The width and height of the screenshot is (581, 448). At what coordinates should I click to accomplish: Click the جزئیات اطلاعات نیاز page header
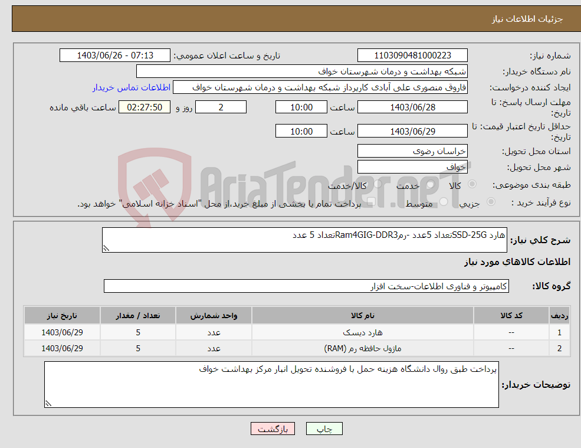527,19
